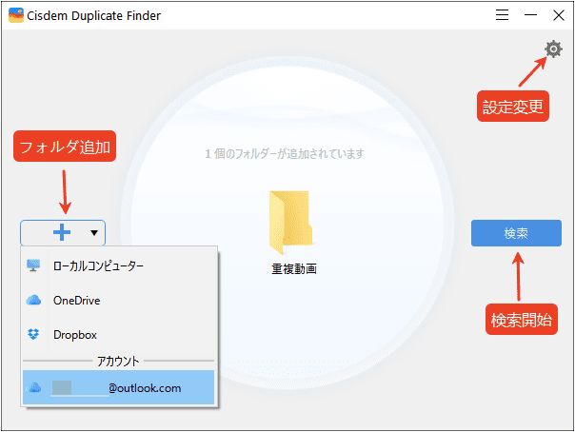Click the 1個のフォルダーが追加されています text
The image size is (575, 432).
click(285, 153)
